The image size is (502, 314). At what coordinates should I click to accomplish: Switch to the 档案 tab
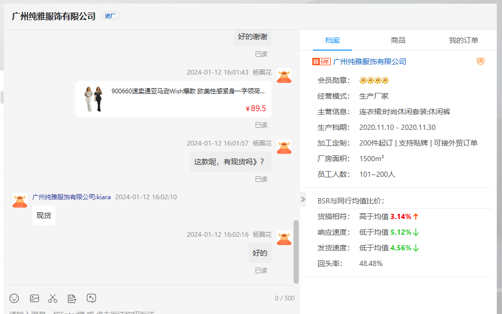pos(332,40)
